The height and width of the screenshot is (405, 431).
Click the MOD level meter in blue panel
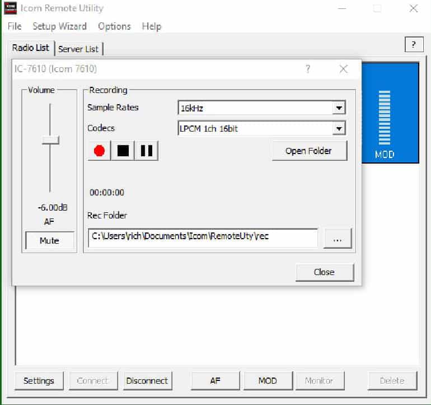(384, 118)
